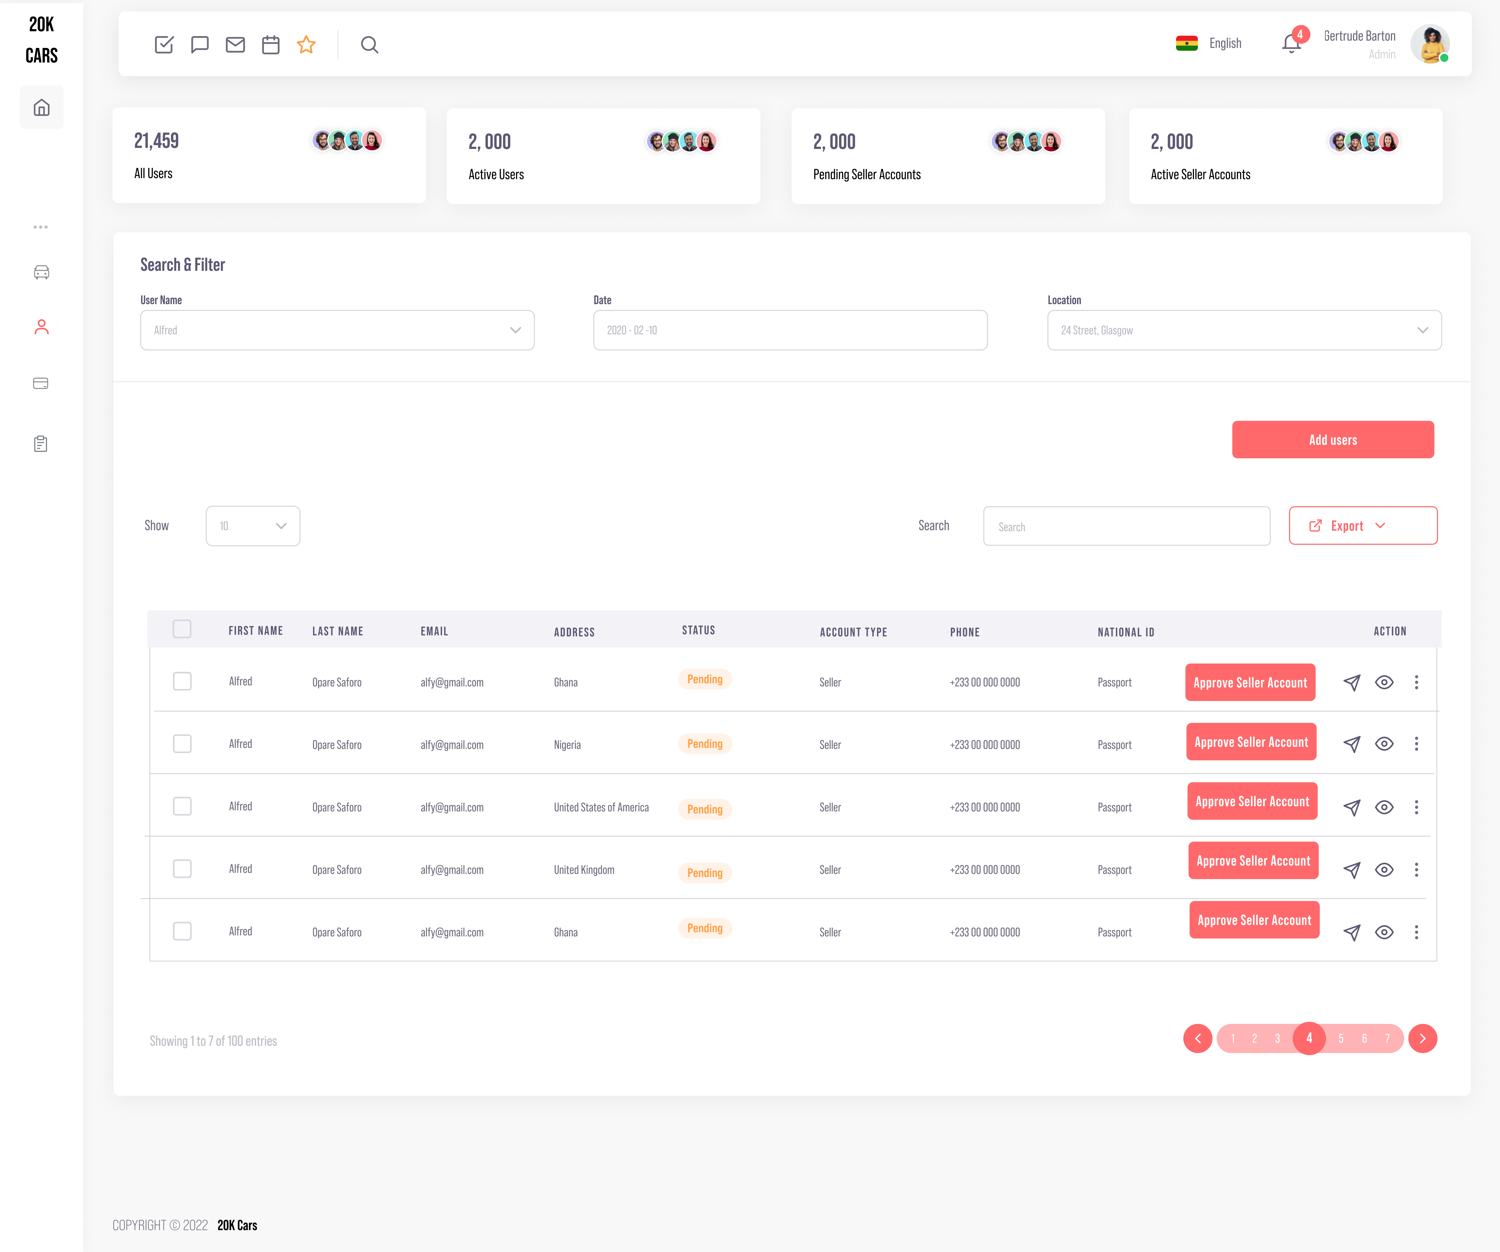Viewport: 1500px width, 1252px height.
Task: Click into the table Search field
Action: point(1126,526)
